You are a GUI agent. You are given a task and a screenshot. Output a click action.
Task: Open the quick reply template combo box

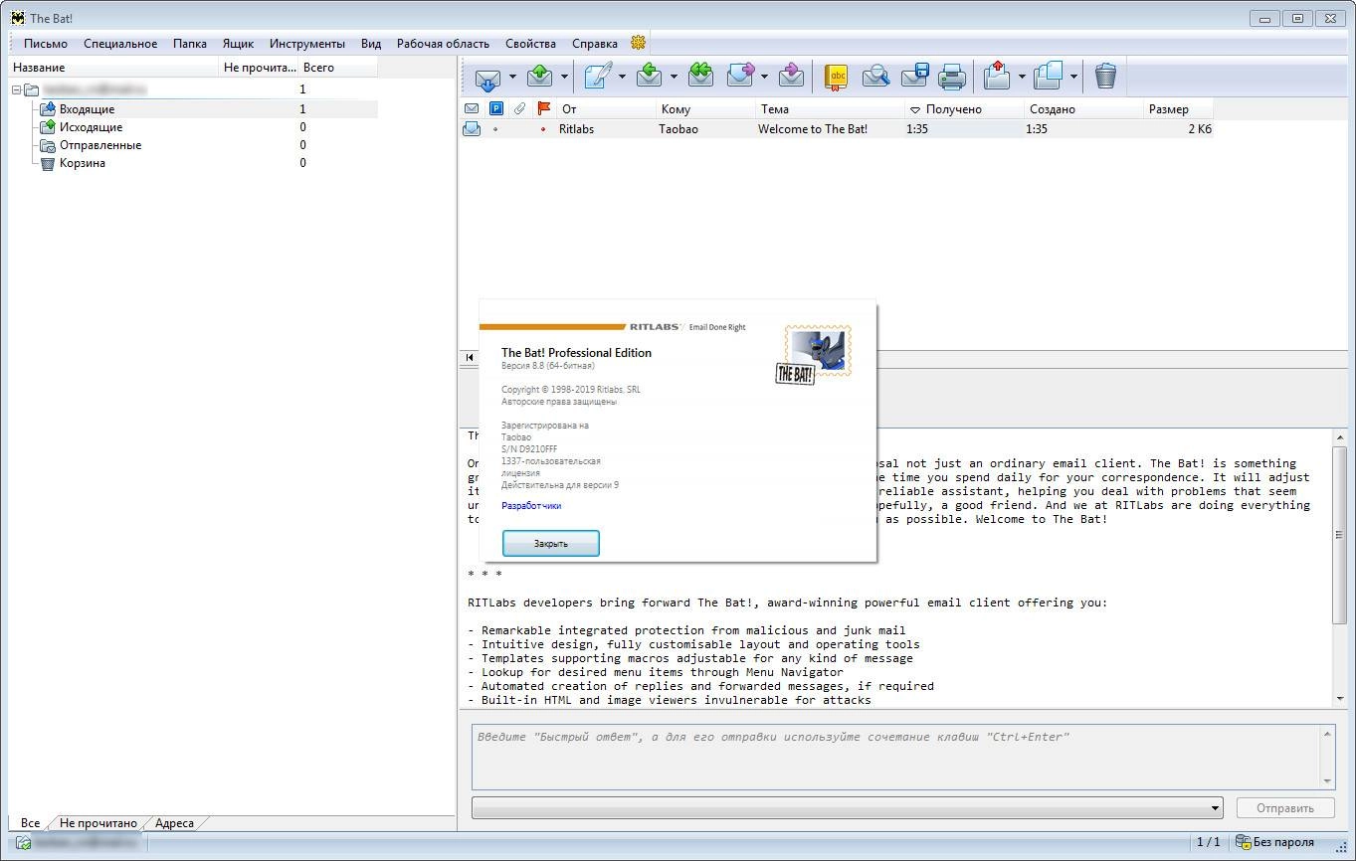coord(848,807)
